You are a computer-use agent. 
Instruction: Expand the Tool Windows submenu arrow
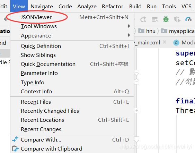coord(129,26)
